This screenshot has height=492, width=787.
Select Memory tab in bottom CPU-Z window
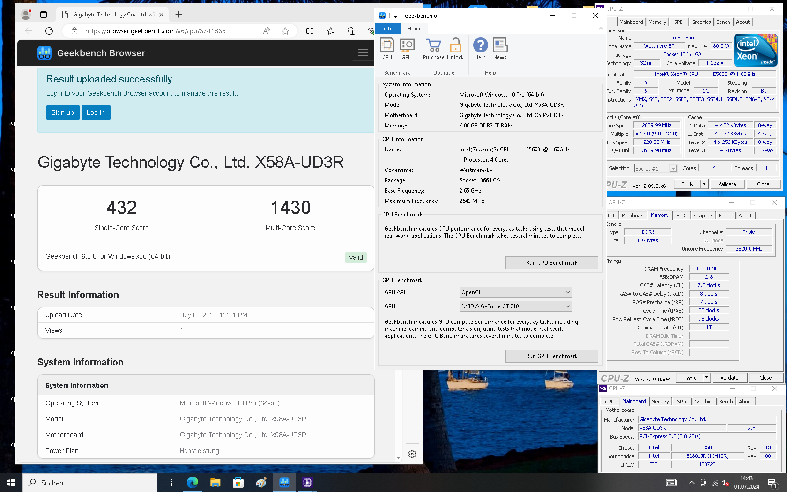click(660, 402)
